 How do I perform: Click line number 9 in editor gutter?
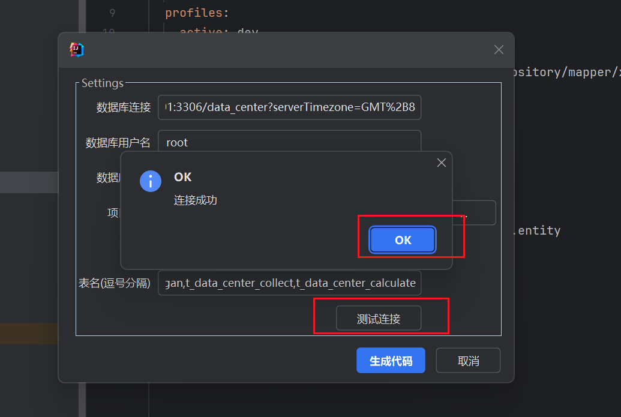(x=112, y=13)
